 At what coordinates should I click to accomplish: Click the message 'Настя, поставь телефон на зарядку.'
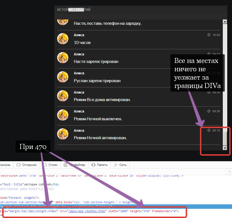(108, 23)
